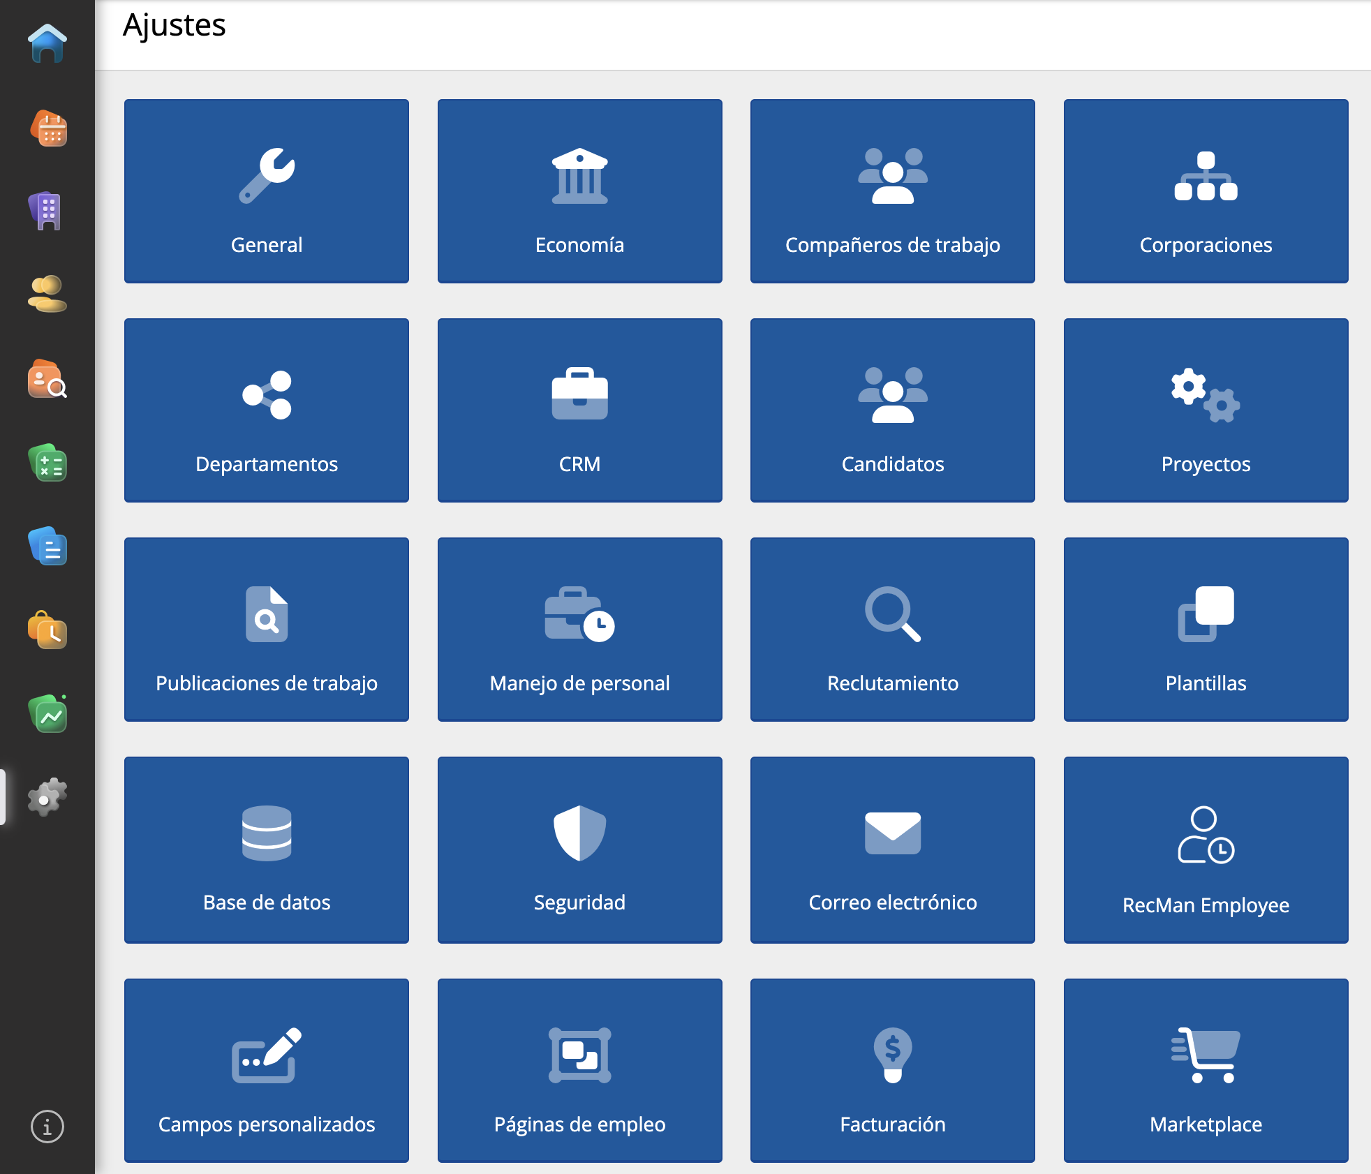Open the orange calendar sidebar icon
The height and width of the screenshot is (1174, 1371).
(x=47, y=128)
